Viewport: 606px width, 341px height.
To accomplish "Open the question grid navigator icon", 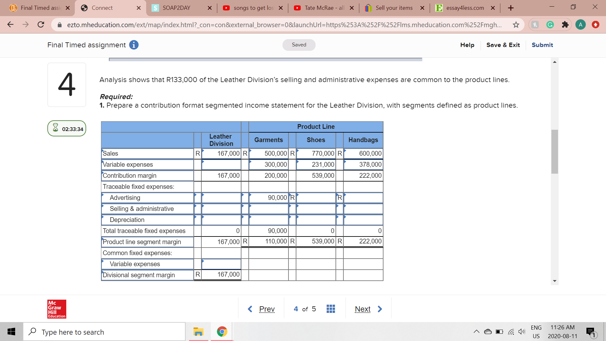I will click(330, 309).
